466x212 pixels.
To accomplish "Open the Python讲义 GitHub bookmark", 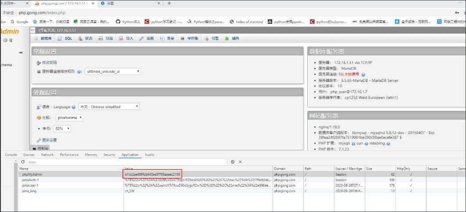I will 128,21.
